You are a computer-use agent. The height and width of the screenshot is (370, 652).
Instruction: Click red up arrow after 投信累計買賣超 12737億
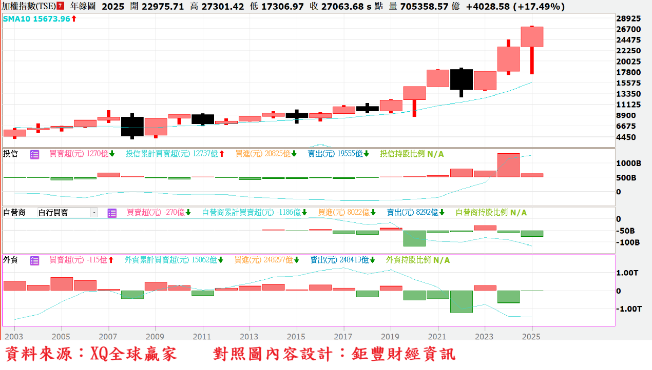(x=222, y=154)
